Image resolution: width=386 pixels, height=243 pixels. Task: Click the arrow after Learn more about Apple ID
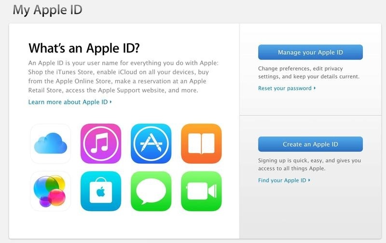111,102
